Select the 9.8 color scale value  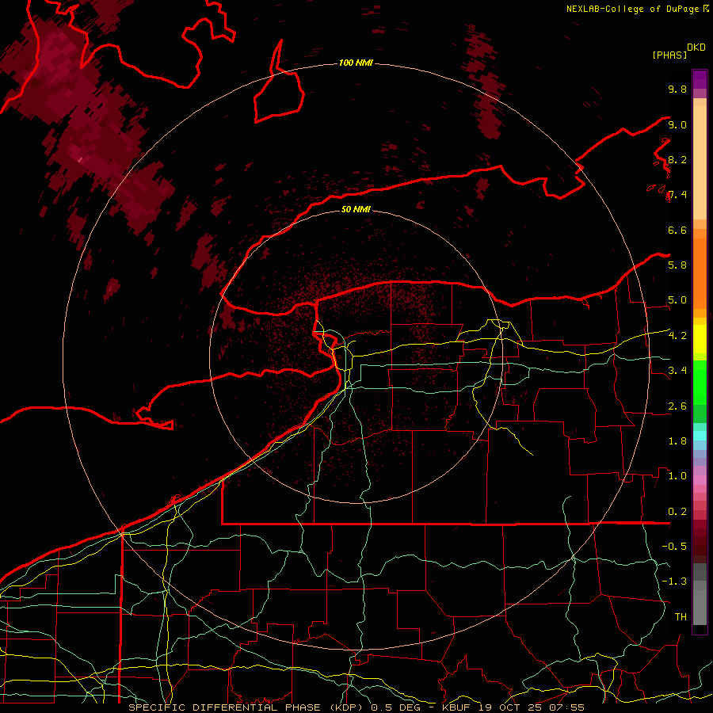click(677, 89)
